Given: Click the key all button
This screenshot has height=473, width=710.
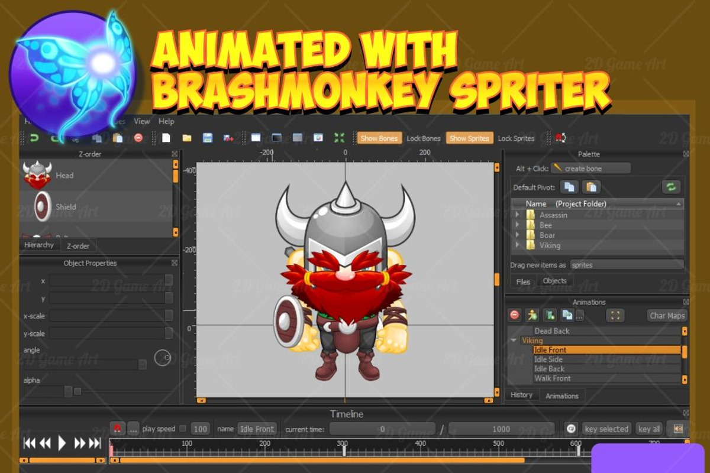Looking at the screenshot, I should (x=649, y=429).
